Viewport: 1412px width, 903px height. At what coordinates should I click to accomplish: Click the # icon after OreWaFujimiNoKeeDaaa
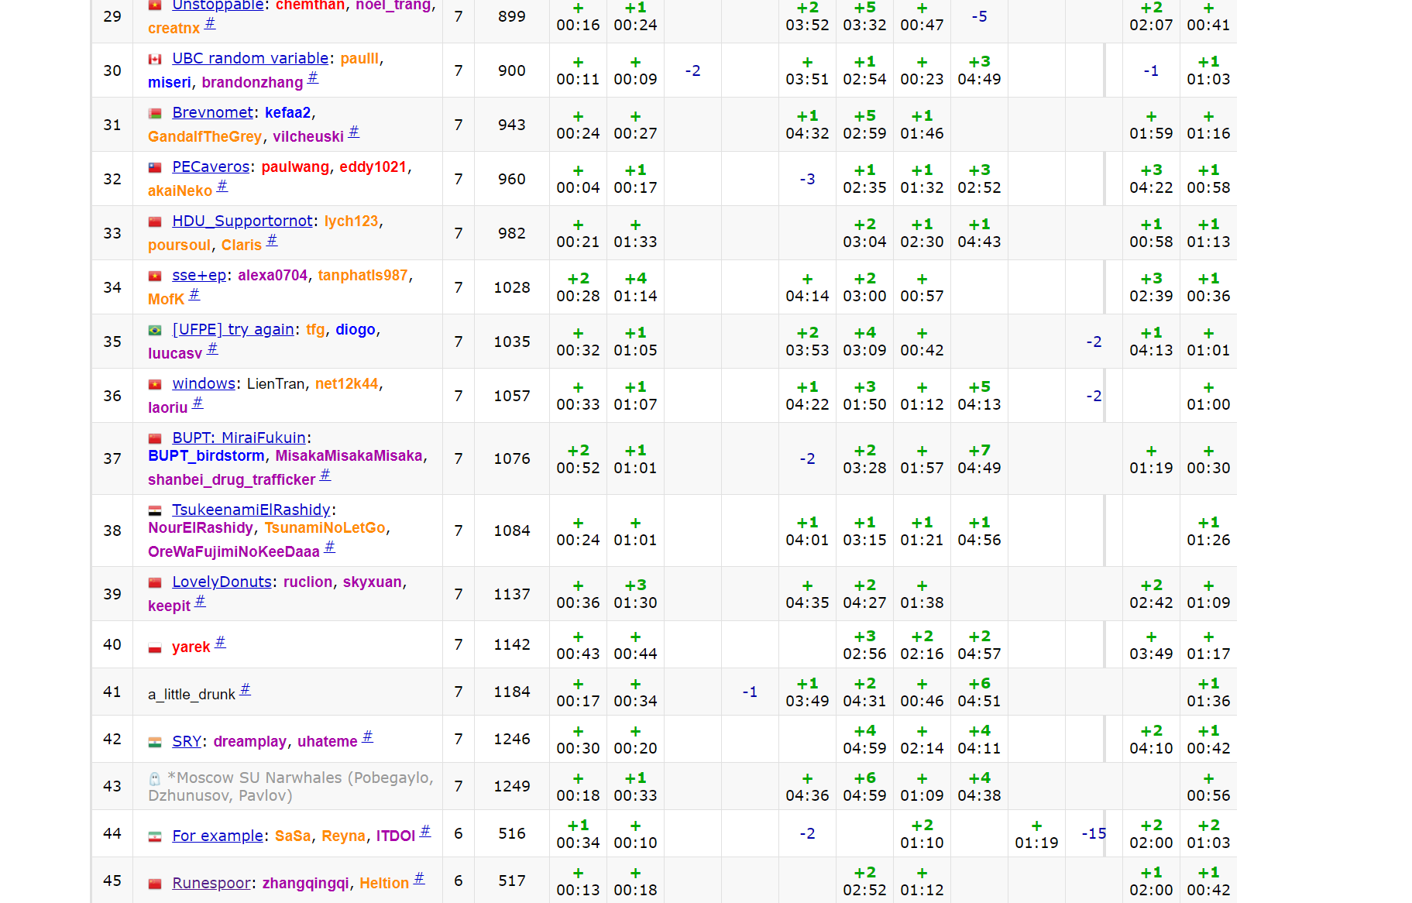coord(329,547)
